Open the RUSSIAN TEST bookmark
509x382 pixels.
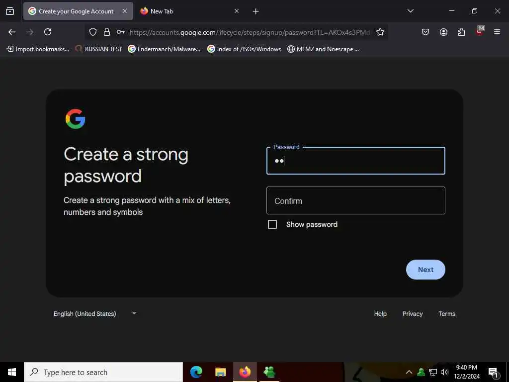tap(99, 49)
